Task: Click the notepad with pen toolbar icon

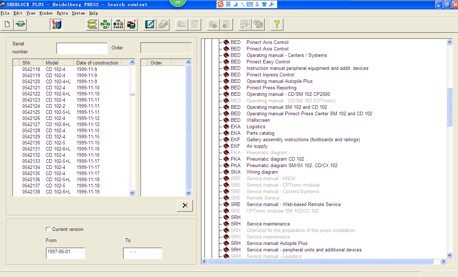Action: [x=150, y=24]
